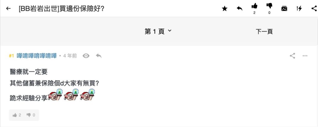Reply to post #1 with its arrow

99,56
